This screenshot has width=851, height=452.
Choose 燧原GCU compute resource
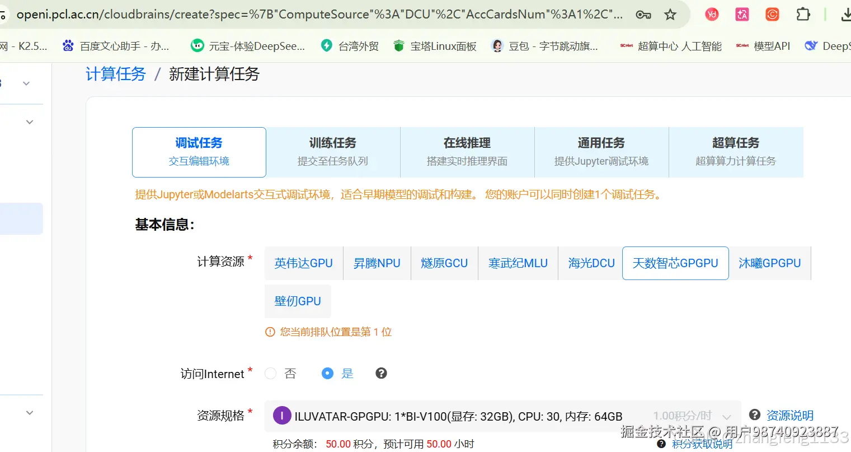click(444, 263)
